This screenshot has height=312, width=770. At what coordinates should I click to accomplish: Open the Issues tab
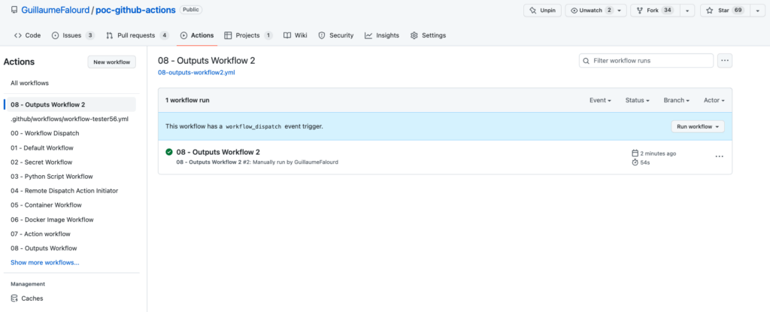[73, 35]
